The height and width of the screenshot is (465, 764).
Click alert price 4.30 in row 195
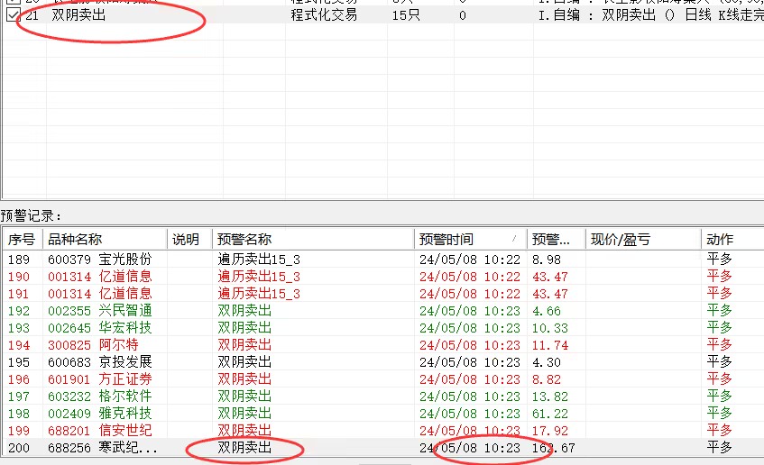pyautogui.click(x=547, y=362)
